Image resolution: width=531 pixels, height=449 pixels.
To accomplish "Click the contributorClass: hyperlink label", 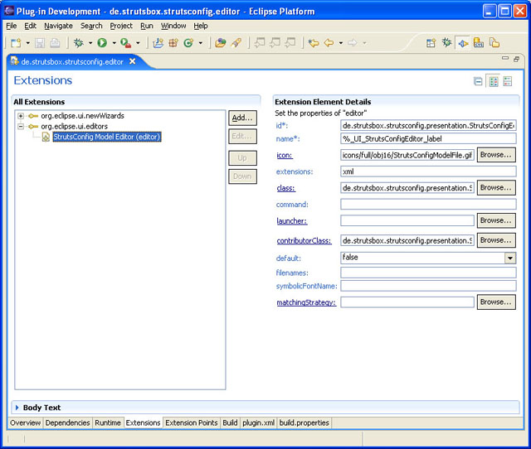I will [x=304, y=241].
